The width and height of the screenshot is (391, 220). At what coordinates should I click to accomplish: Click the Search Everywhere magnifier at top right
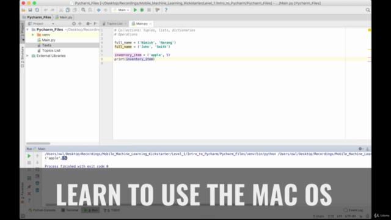coord(368,10)
